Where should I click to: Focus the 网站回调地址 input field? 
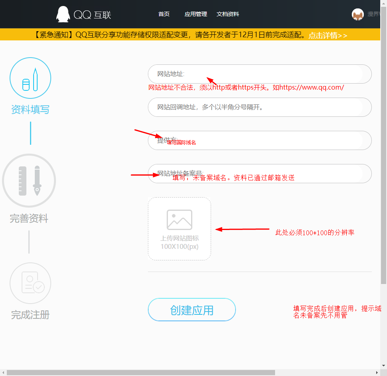[259, 107]
